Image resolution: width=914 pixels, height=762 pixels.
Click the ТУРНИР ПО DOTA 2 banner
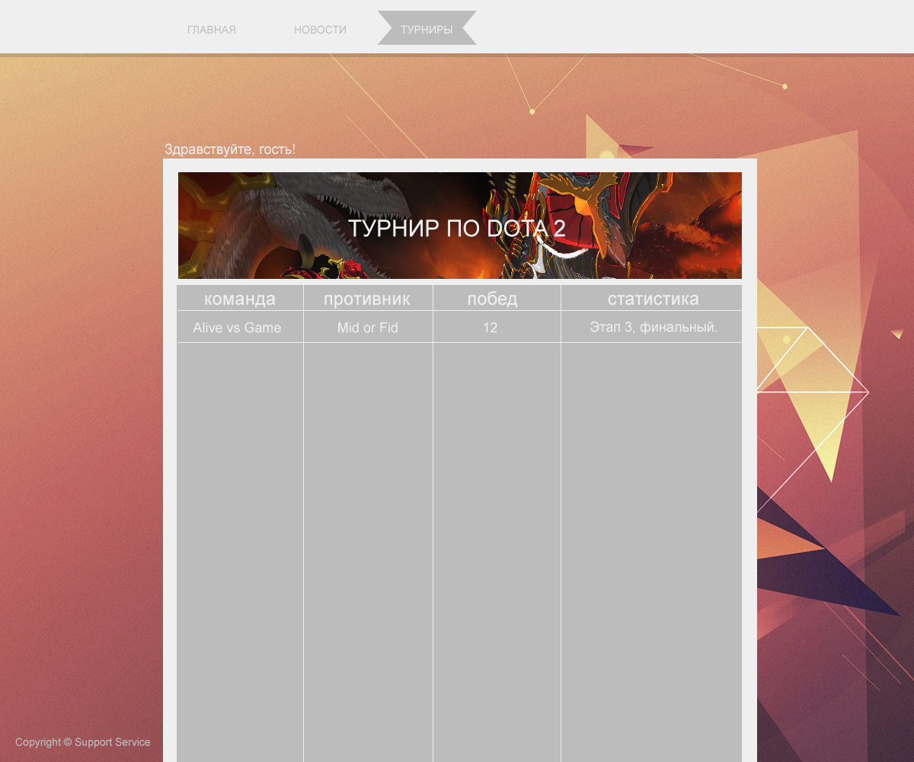(x=460, y=226)
